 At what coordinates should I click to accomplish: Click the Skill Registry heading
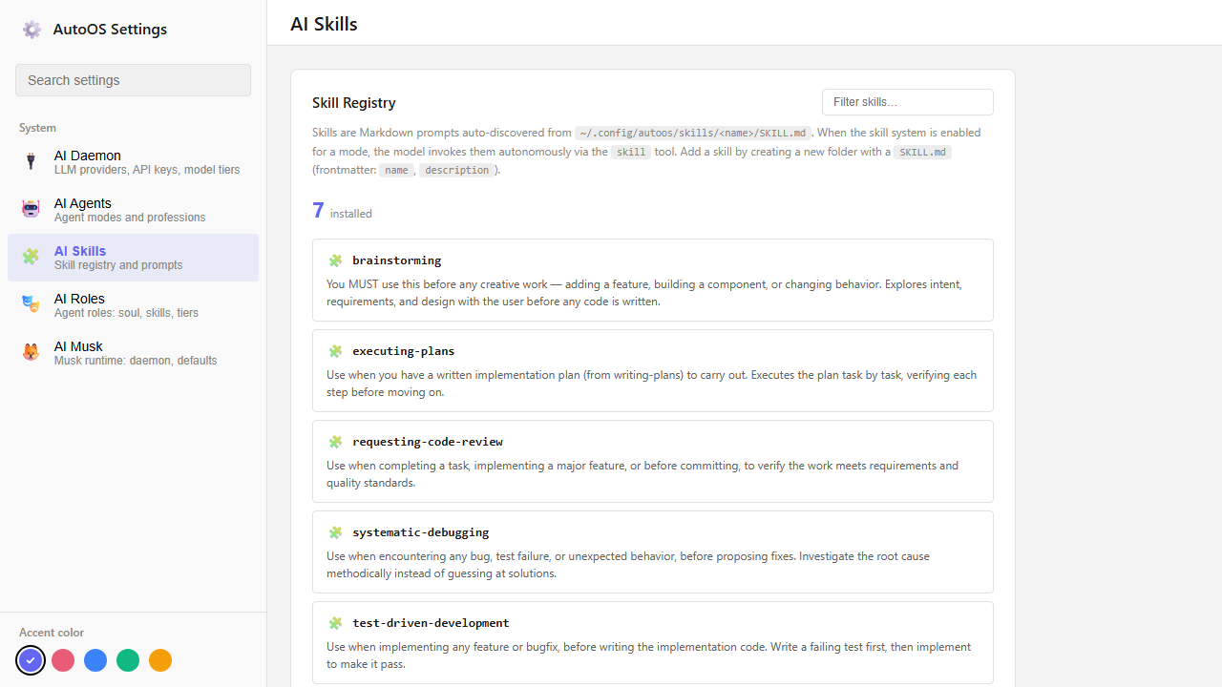[353, 103]
